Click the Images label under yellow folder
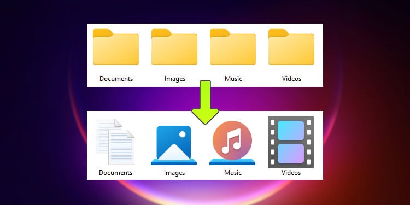The width and height of the screenshot is (410, 205). click(175, 79)
